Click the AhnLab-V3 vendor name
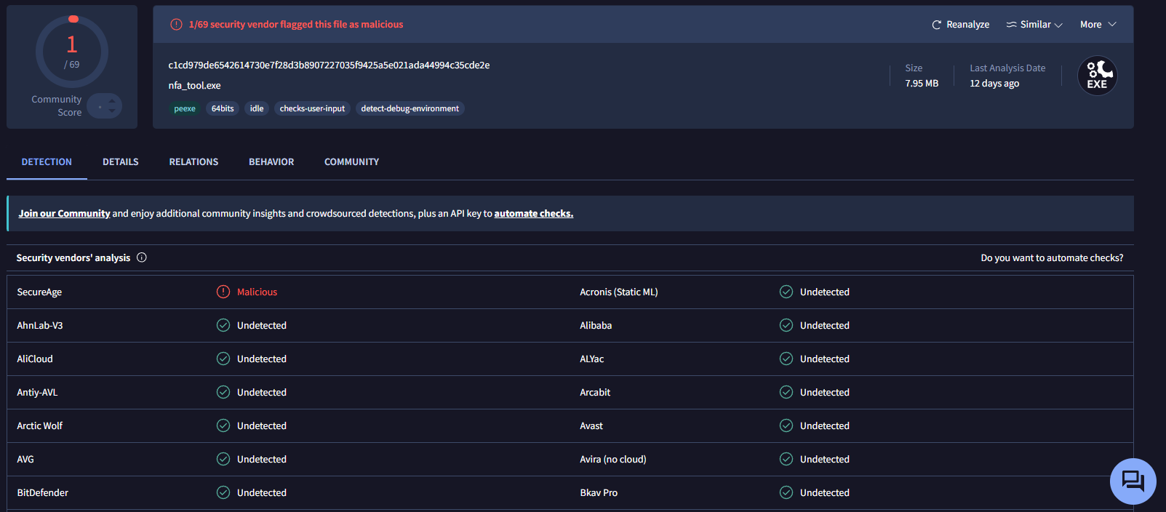 [40, 326]
